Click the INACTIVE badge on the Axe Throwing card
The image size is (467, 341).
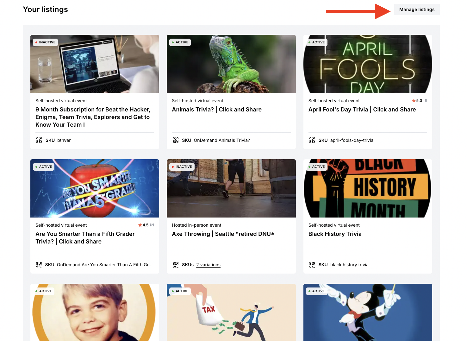[182, 167]
